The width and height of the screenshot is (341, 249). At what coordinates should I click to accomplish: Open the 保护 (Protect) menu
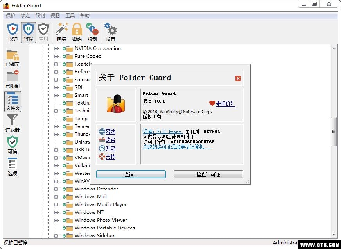point(11,15)
